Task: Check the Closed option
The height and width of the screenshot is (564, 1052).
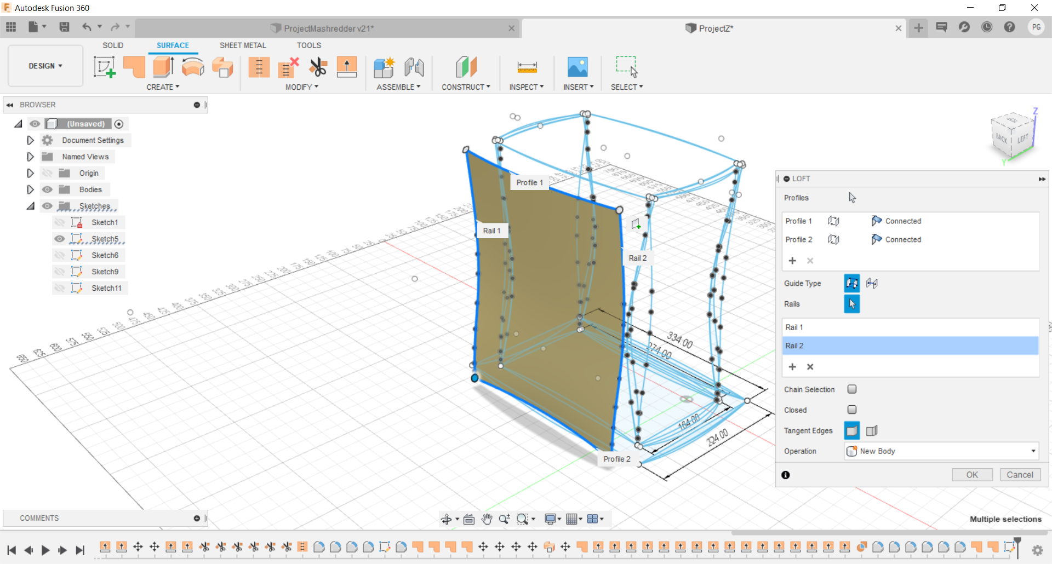Action: coord(852,410)
